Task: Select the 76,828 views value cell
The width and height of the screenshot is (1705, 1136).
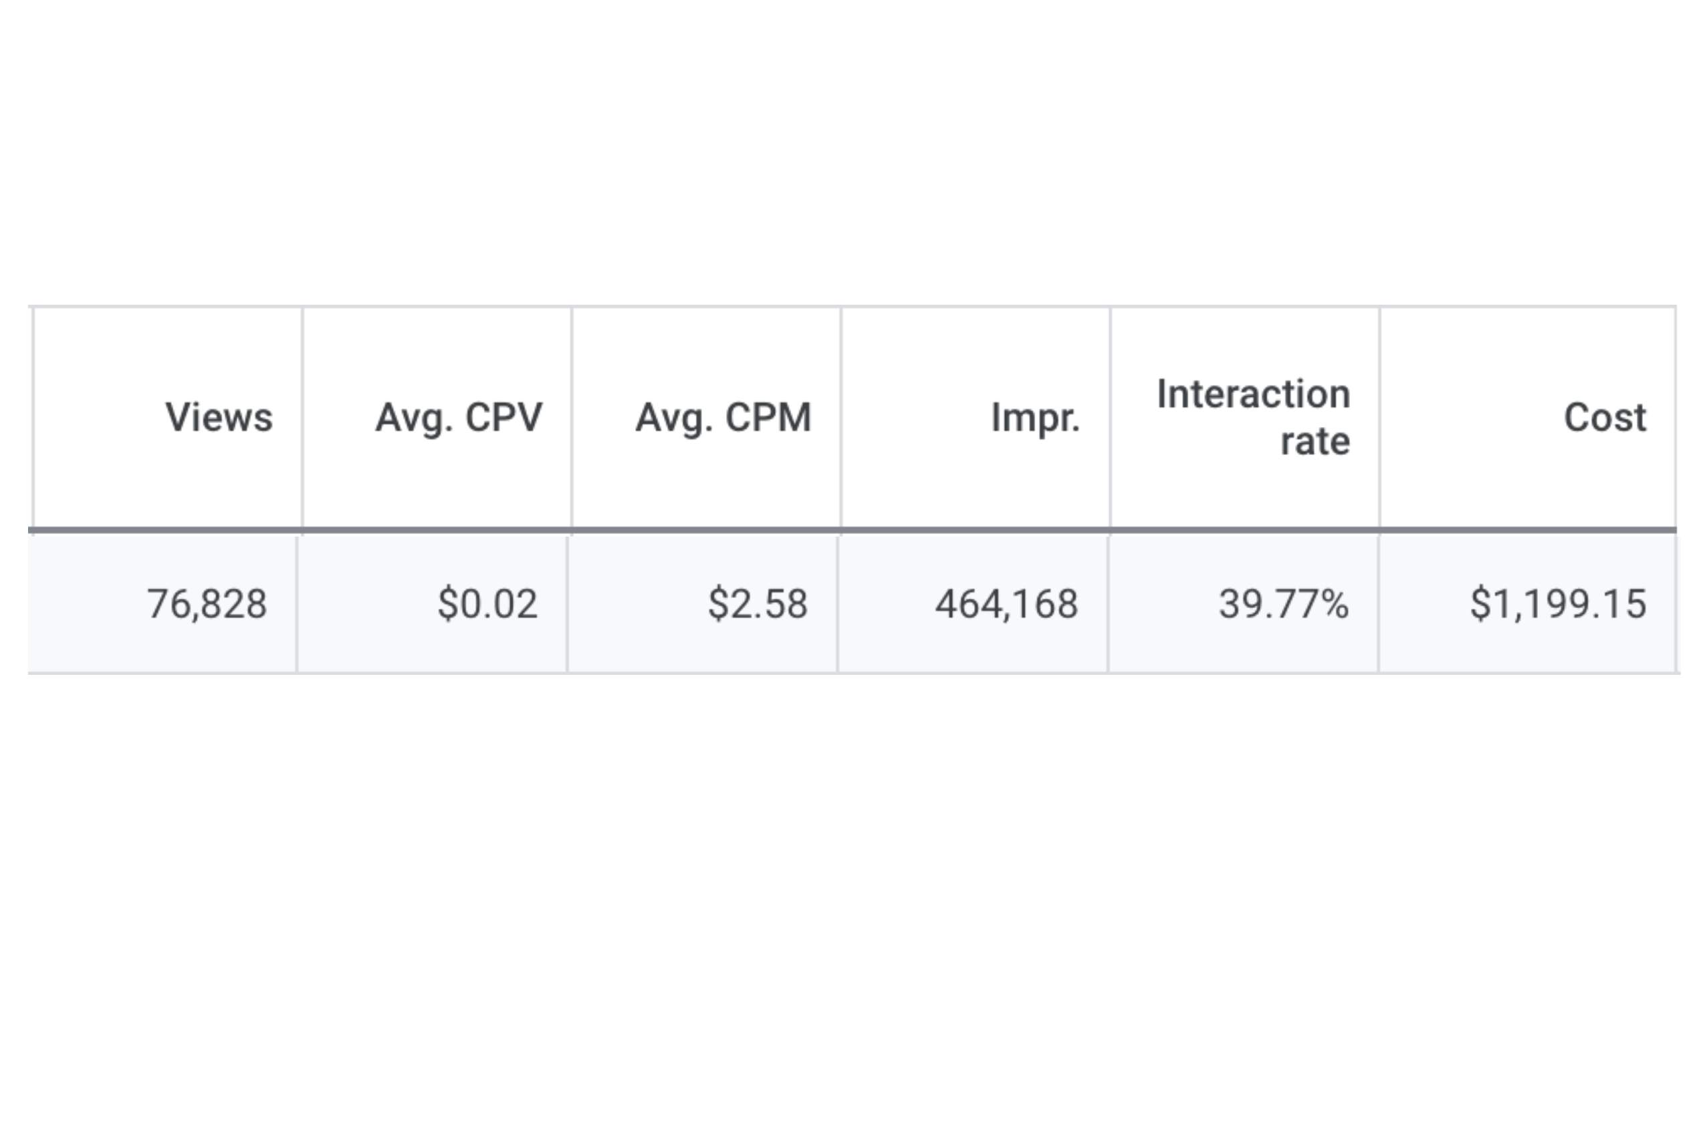Action: point(162,604)
